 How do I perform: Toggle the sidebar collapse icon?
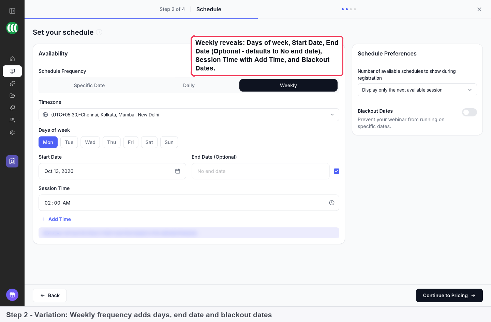(x=12, y=11)
